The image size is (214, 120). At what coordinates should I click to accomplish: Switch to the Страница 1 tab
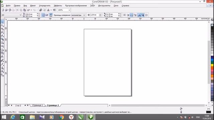(37, 105)
